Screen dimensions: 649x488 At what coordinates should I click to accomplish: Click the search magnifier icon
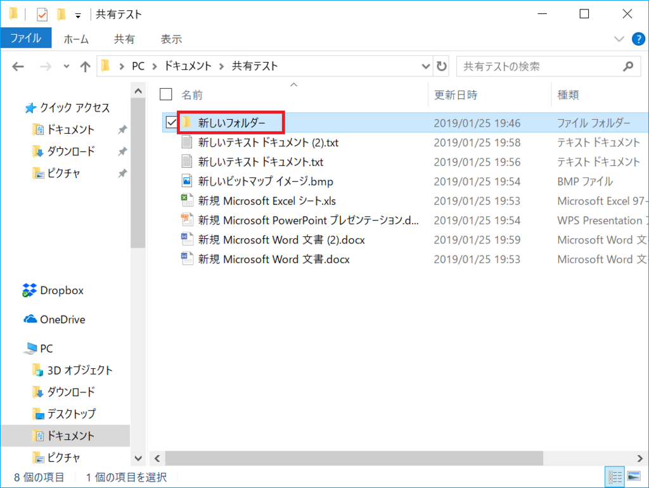(x=627, y=66)
